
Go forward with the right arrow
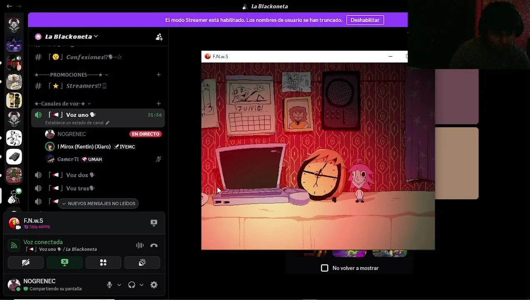pyautogui.click(x=19, y=6)
